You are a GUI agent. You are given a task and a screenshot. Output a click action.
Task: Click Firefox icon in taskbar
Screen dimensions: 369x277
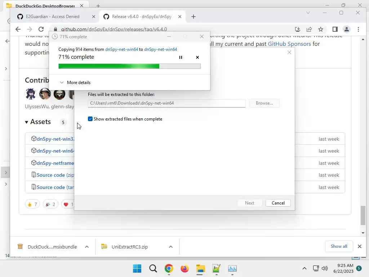[185, 268]
